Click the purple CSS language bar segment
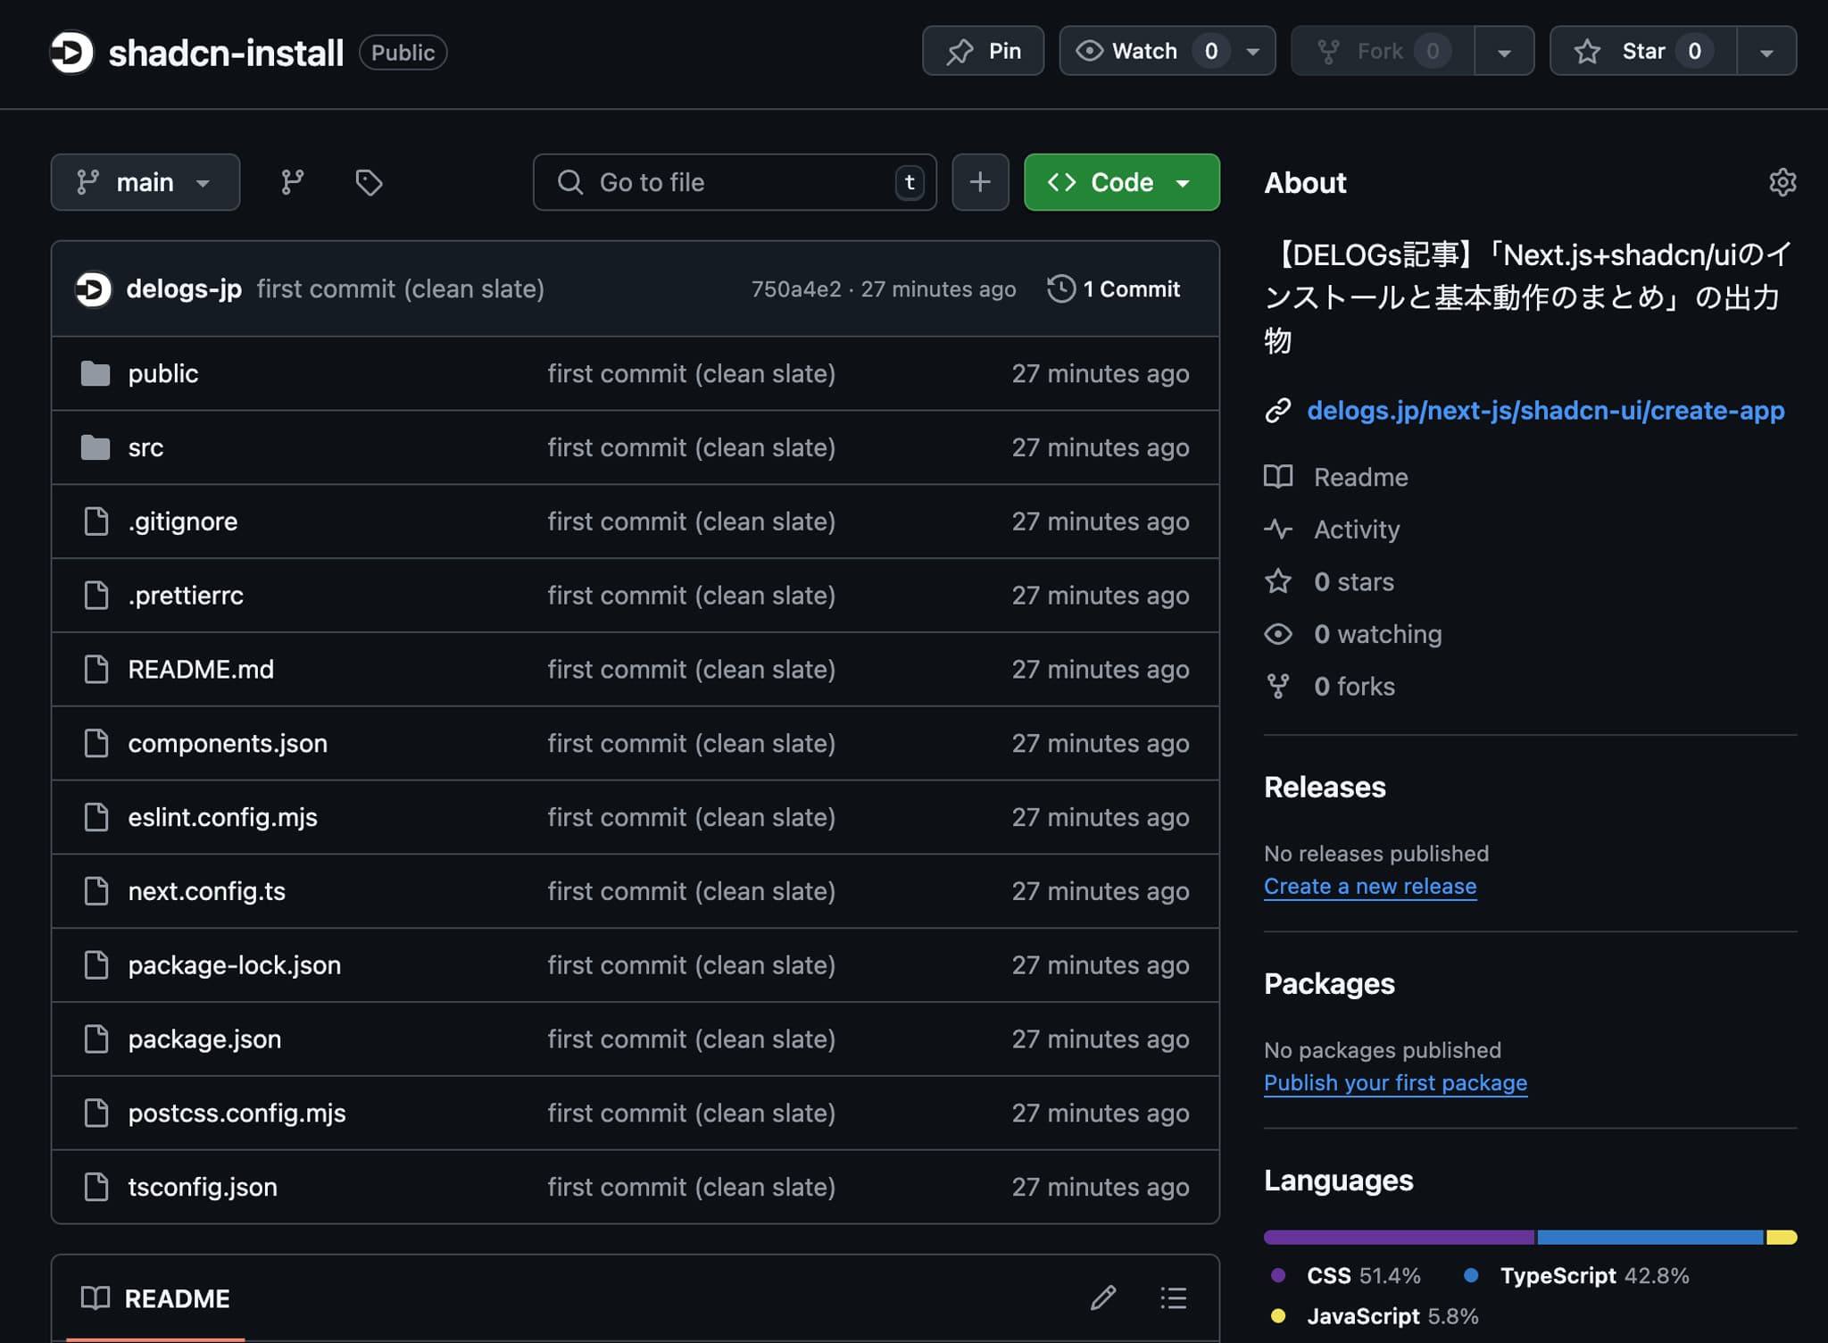The height and width of the screenshot is (1343, 1828). click(x=1399, y=1237)
